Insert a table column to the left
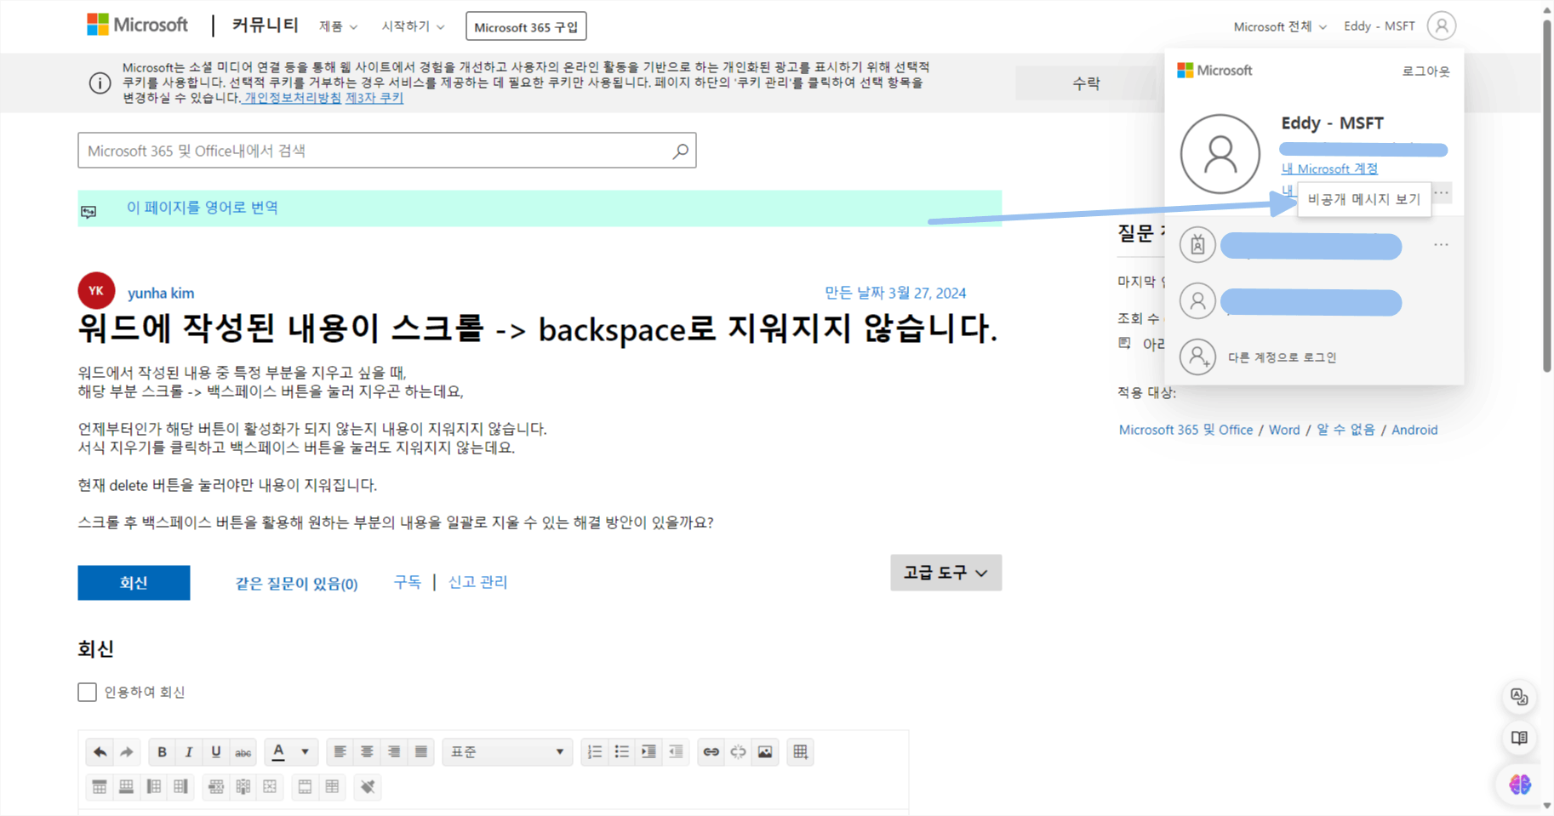Viewport: 1554px width, 816px height. 154,787
